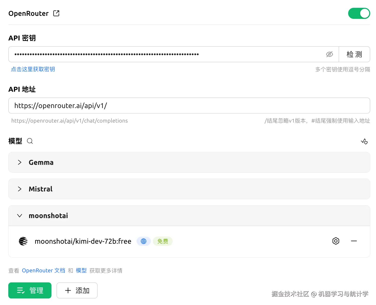376x305 pixels.
Task: Click the globe icon on kimi-dev-72b
Action: tap(143, 241)
